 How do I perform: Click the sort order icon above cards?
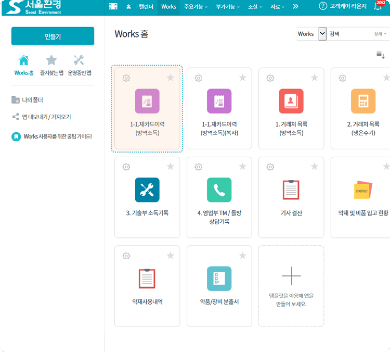381,55
